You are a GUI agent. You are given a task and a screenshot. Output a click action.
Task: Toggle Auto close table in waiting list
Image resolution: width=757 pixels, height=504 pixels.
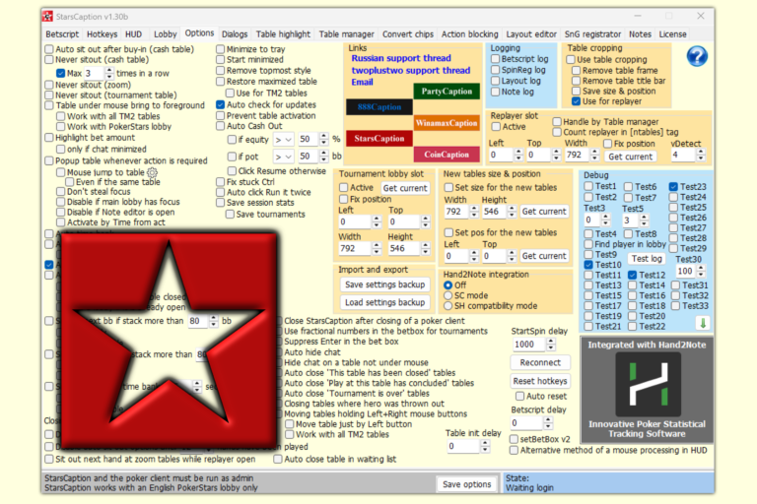pyautogui.click(x=278, y=459)
